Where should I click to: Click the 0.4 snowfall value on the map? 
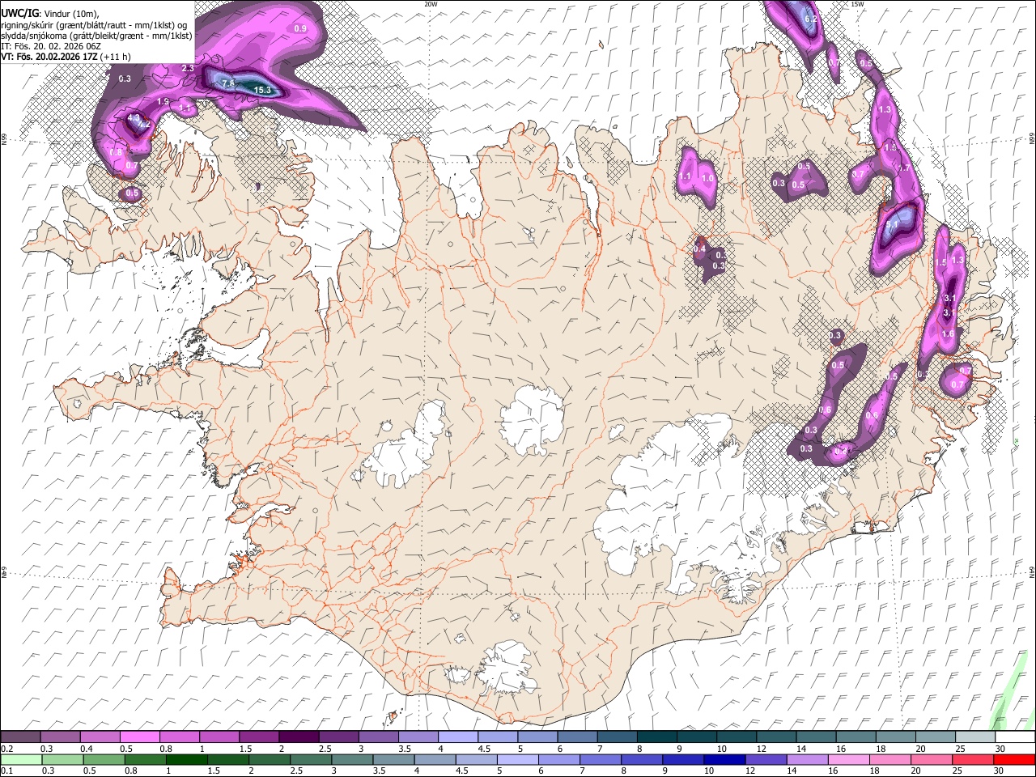coord(700,248)
